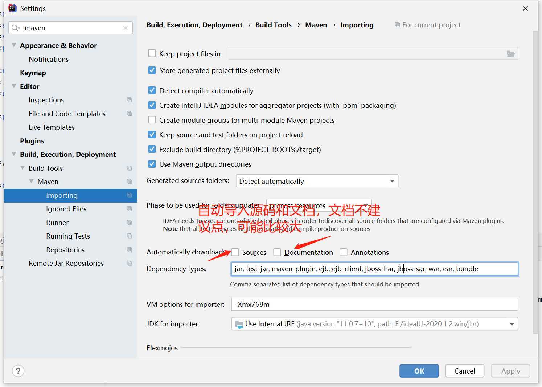This screenshot has width=542, height=387.
Task: Click project-level icon next to Repositories
Action: point(129,250)
